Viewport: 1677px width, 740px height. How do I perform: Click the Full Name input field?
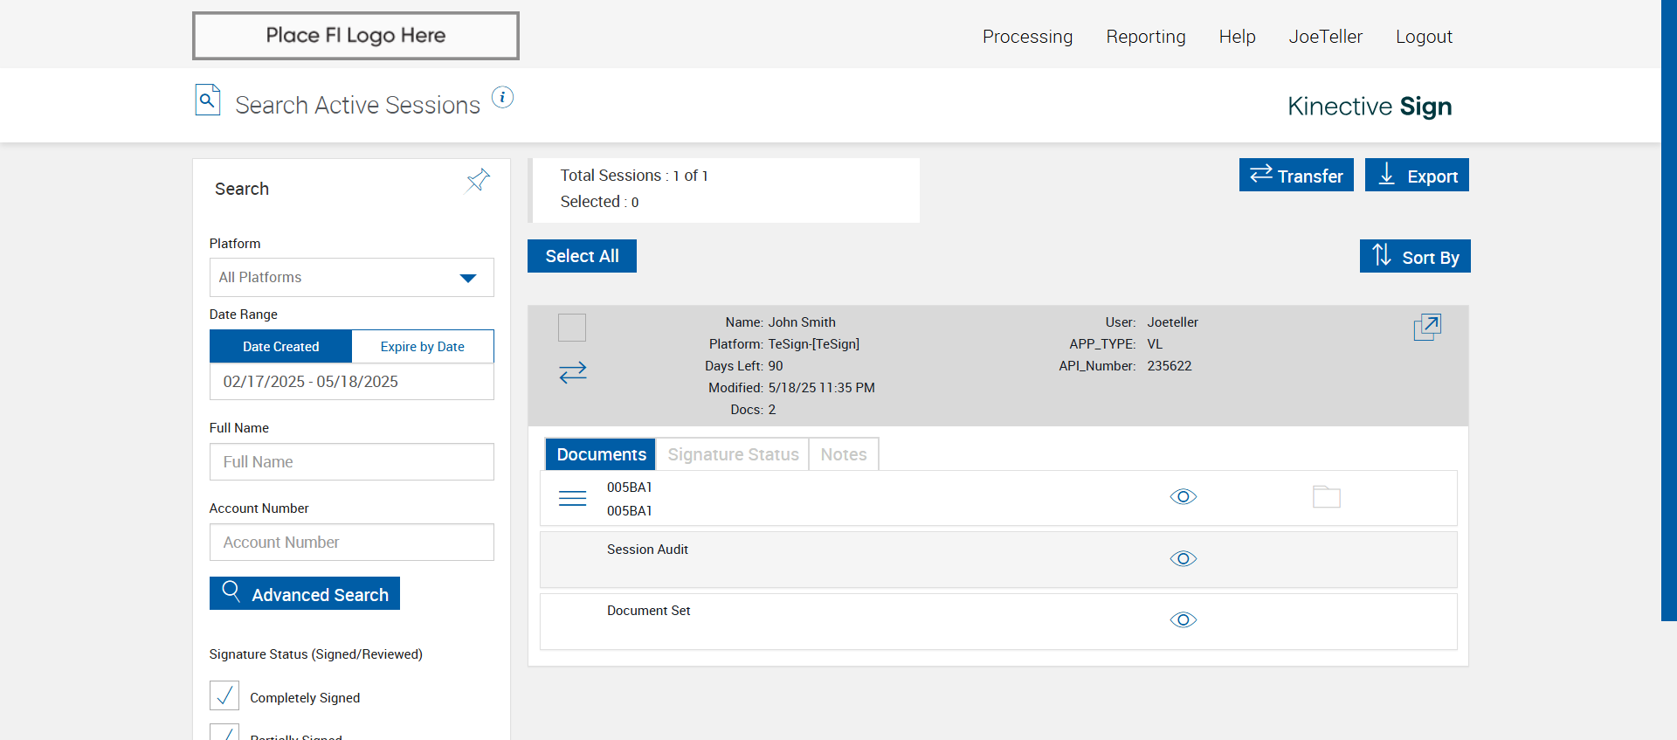(351, 462)
